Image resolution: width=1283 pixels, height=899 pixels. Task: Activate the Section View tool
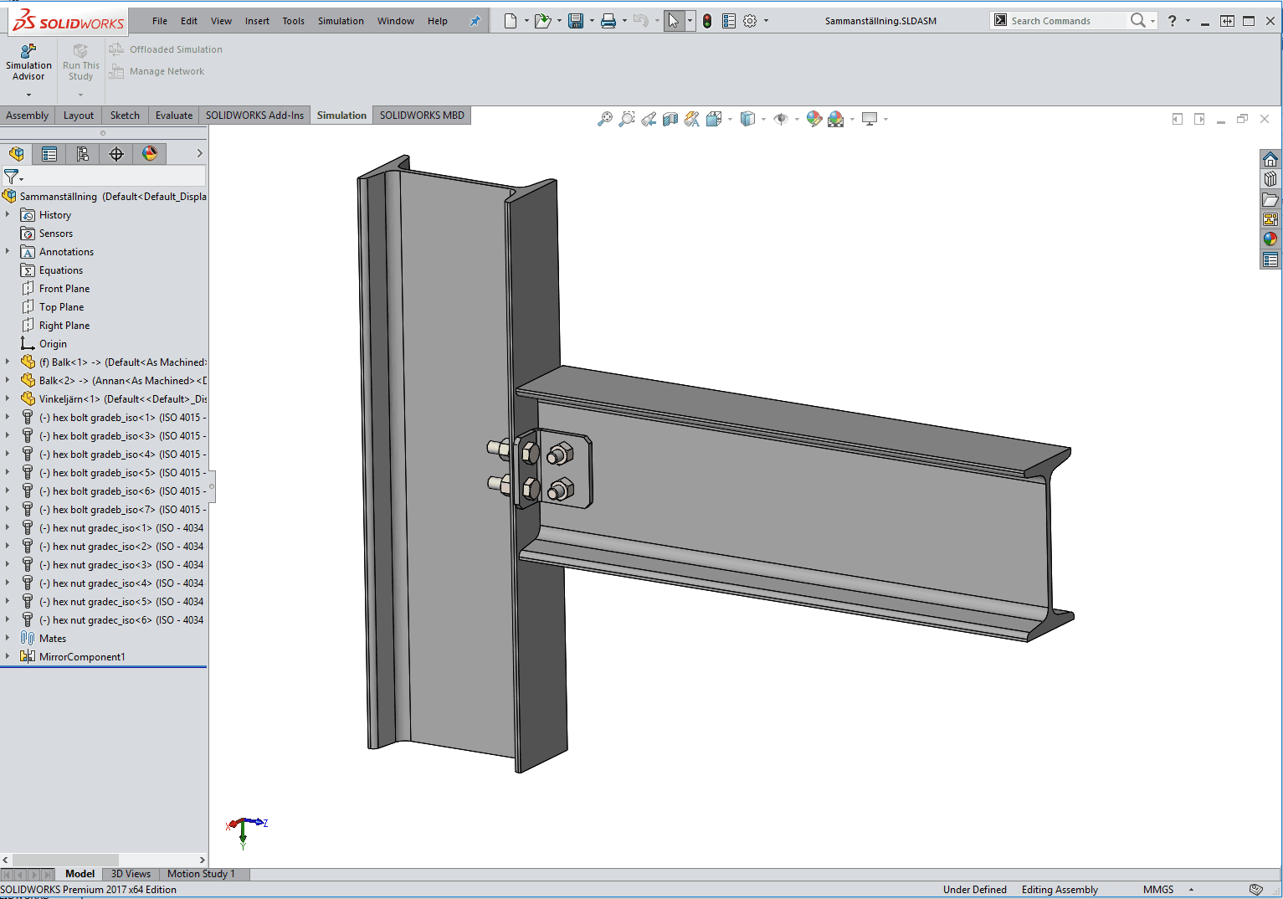coord(670,120)
